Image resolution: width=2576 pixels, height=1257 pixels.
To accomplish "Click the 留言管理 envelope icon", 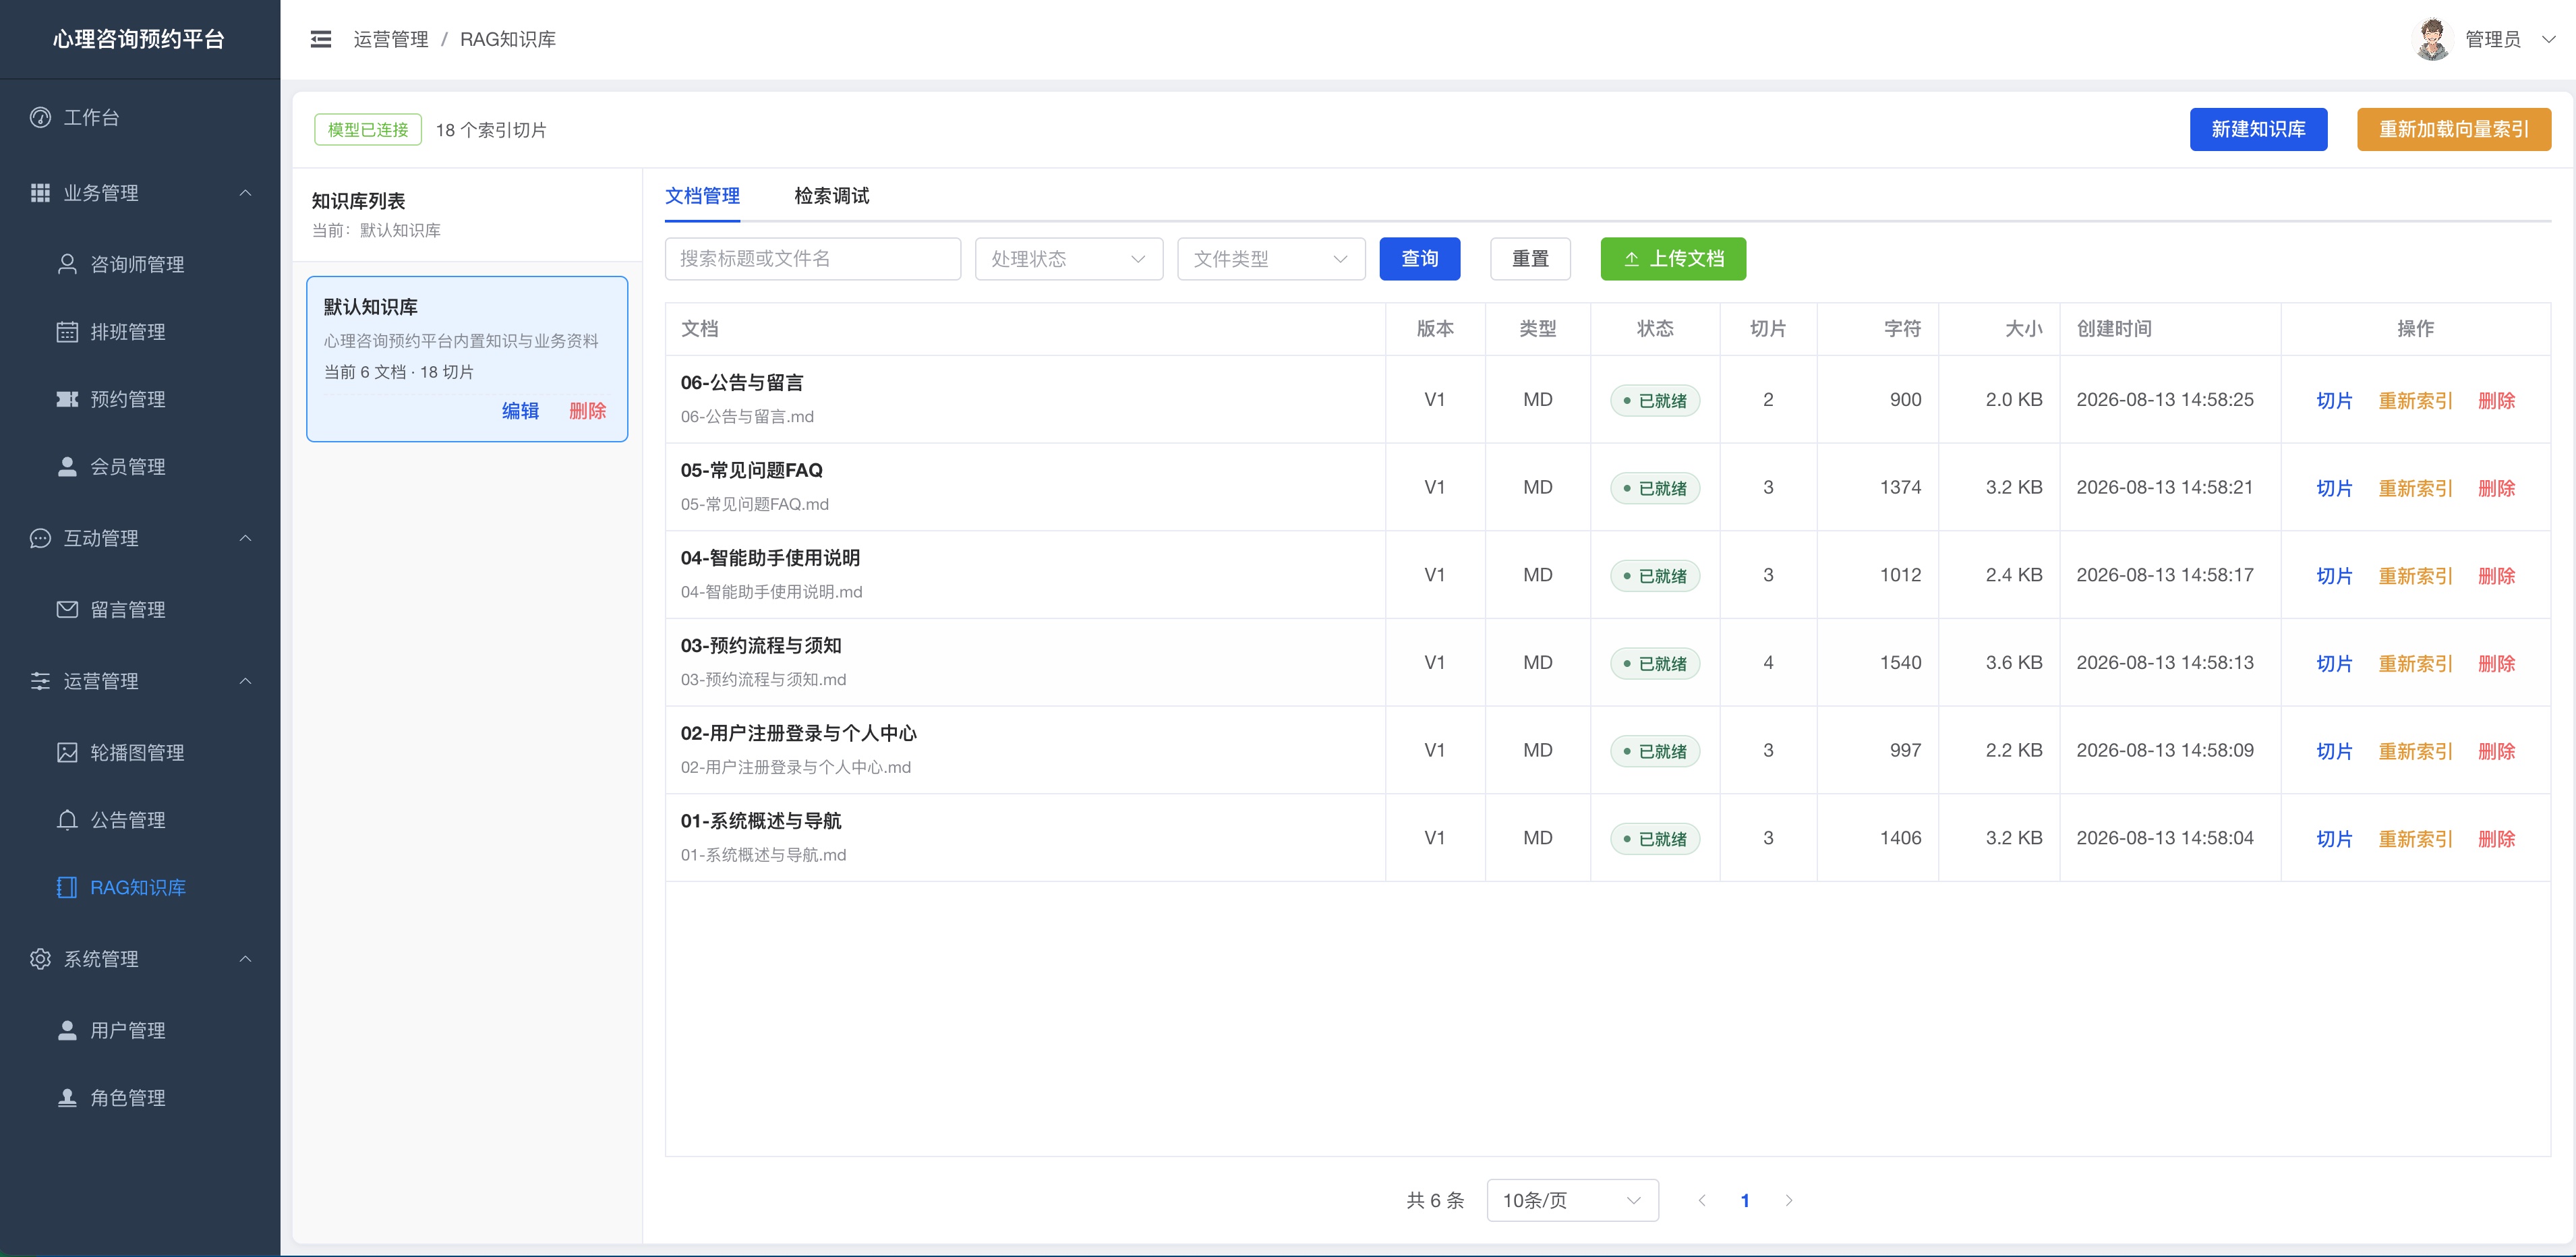I will [67, 609].
